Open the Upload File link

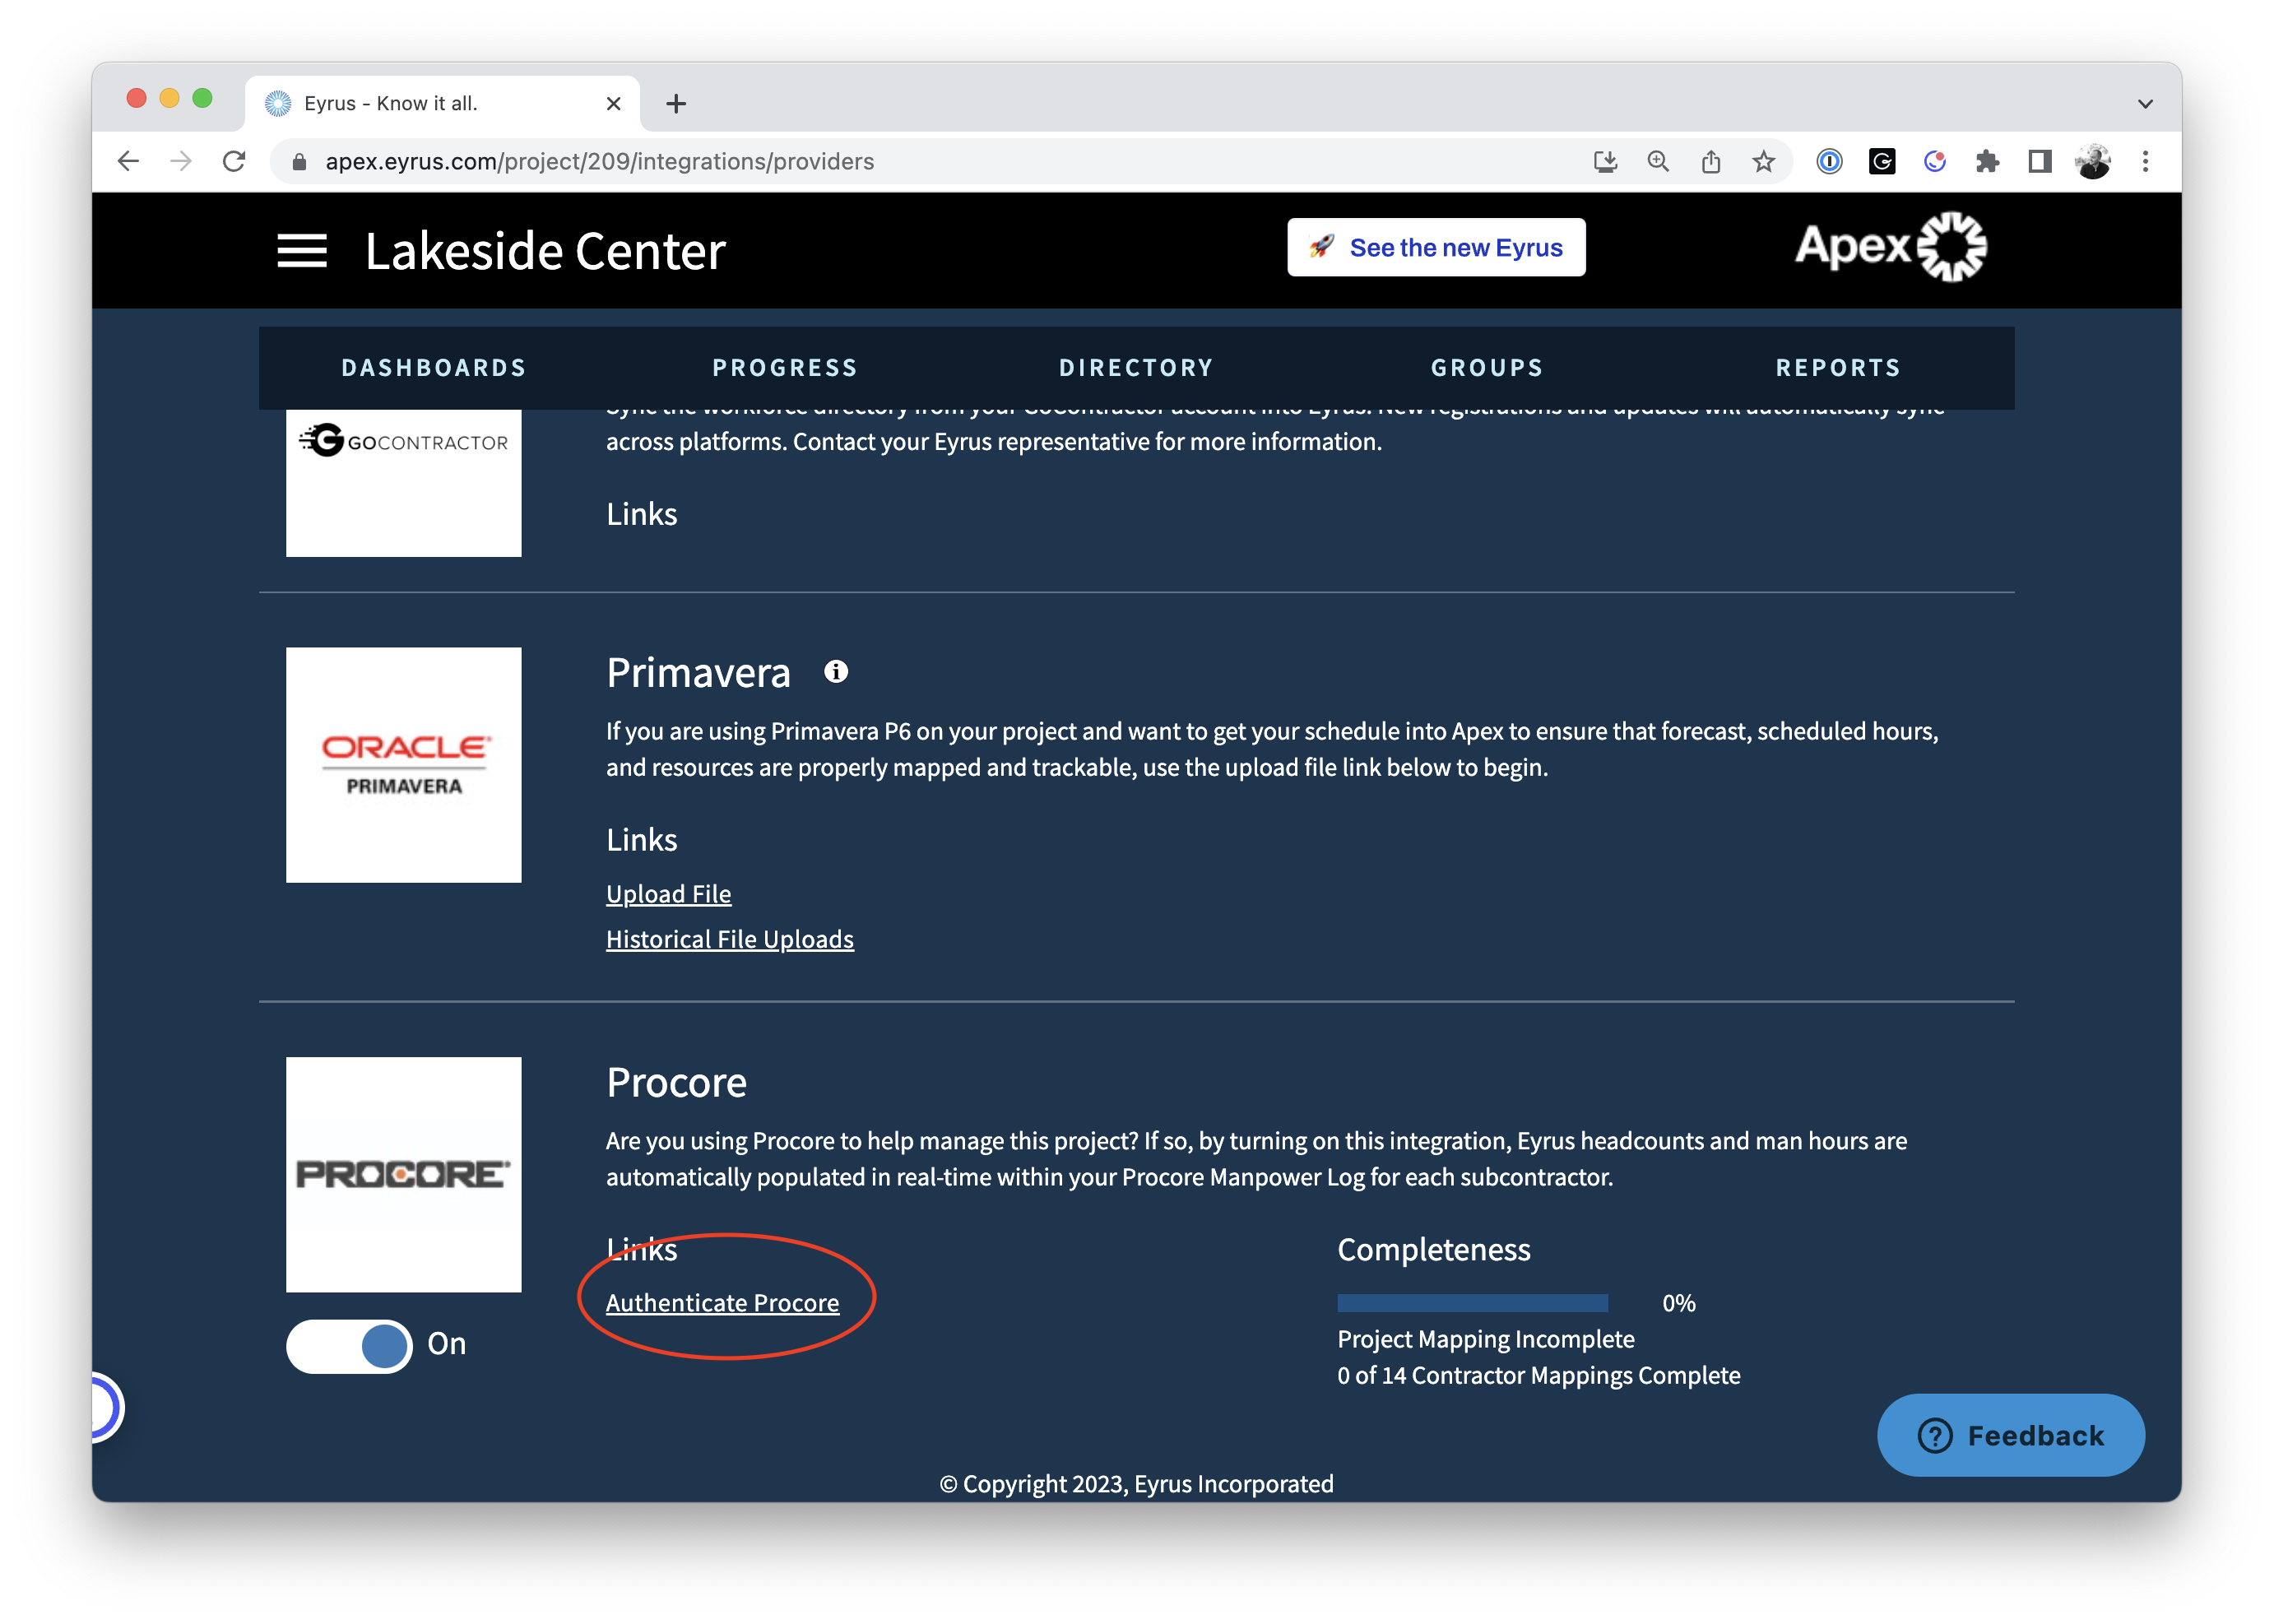click(x=668, y=894)
